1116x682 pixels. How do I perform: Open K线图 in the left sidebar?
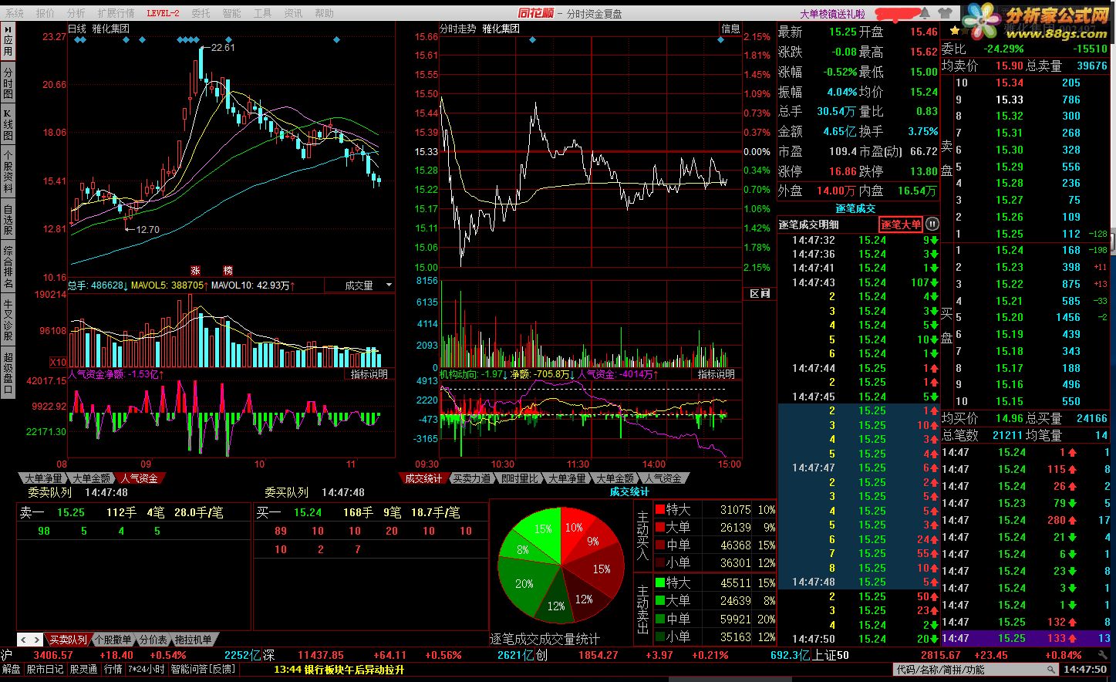click(x=8, y=125)
